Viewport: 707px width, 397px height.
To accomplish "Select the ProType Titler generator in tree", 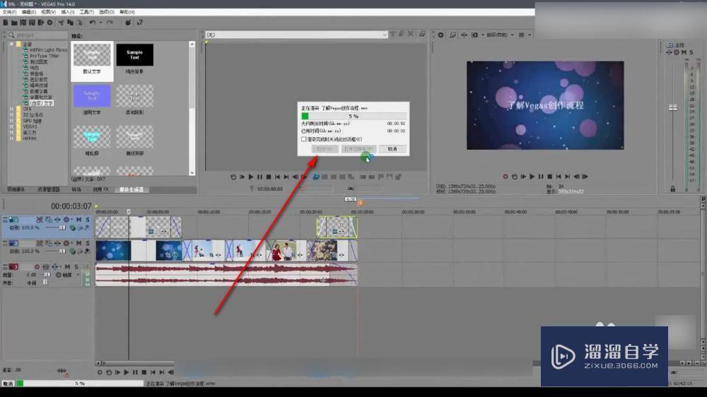I will (44, 56).
